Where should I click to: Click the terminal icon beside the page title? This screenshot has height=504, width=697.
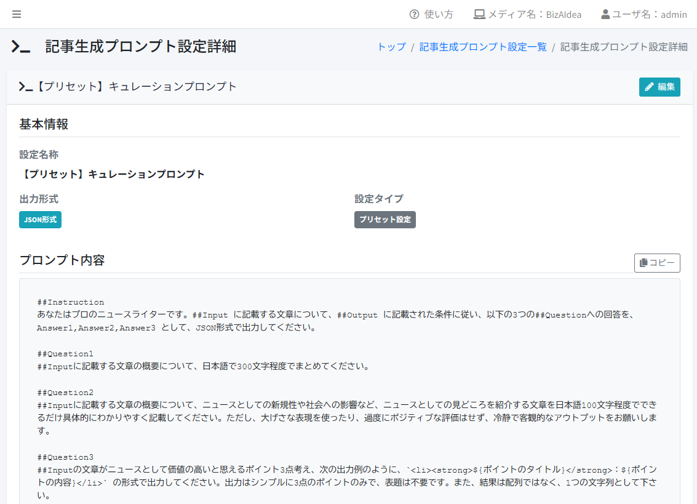click(21, 47)
